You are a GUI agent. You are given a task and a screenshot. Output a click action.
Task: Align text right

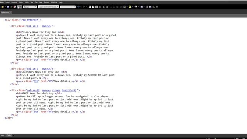107,7
